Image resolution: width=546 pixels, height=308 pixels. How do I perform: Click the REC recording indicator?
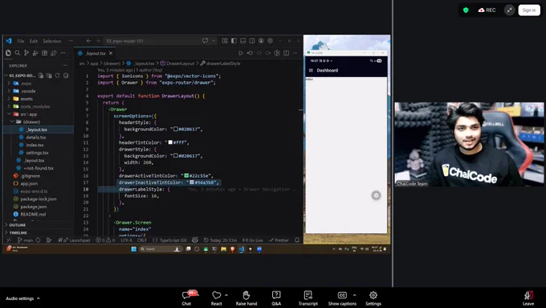click(x=487, y=10)
